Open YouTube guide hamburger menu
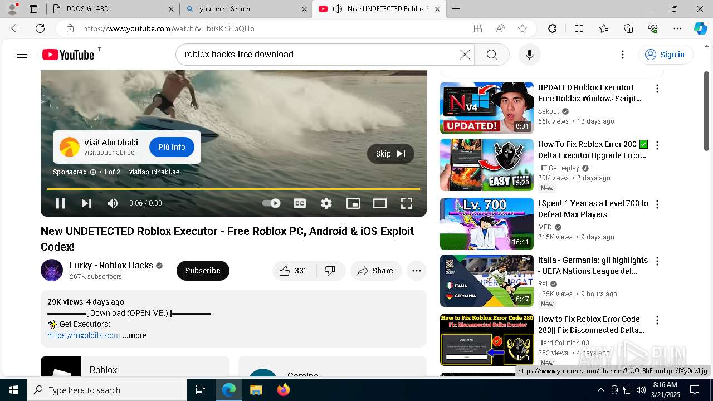 point(22,55)
